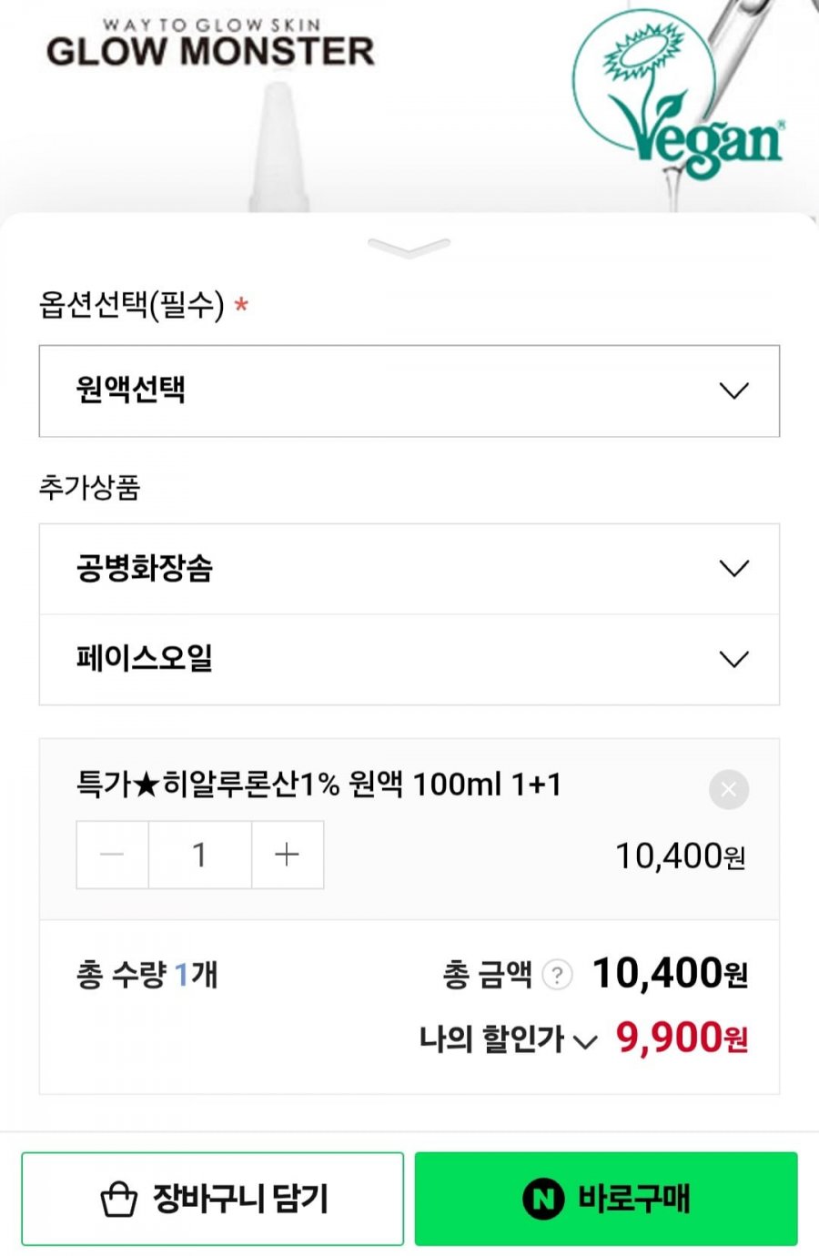The image size is (819, 1256).
Task: Click the Glow Monster brand logo
Action: (x=210, y=46)
